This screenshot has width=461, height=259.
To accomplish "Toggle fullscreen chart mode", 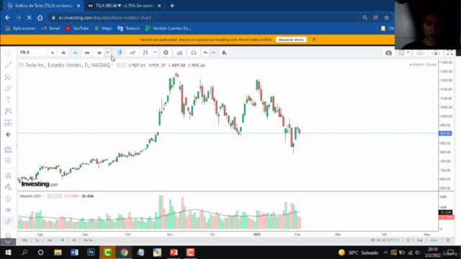I will (449, 53).
